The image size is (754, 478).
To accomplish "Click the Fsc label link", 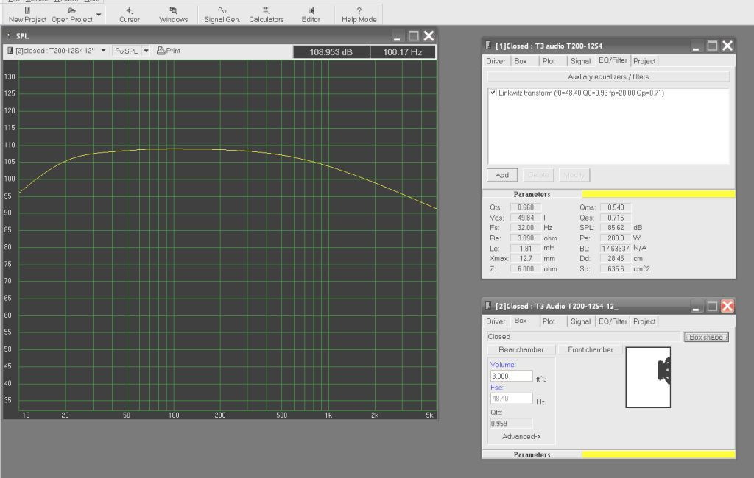I will 497,388.
